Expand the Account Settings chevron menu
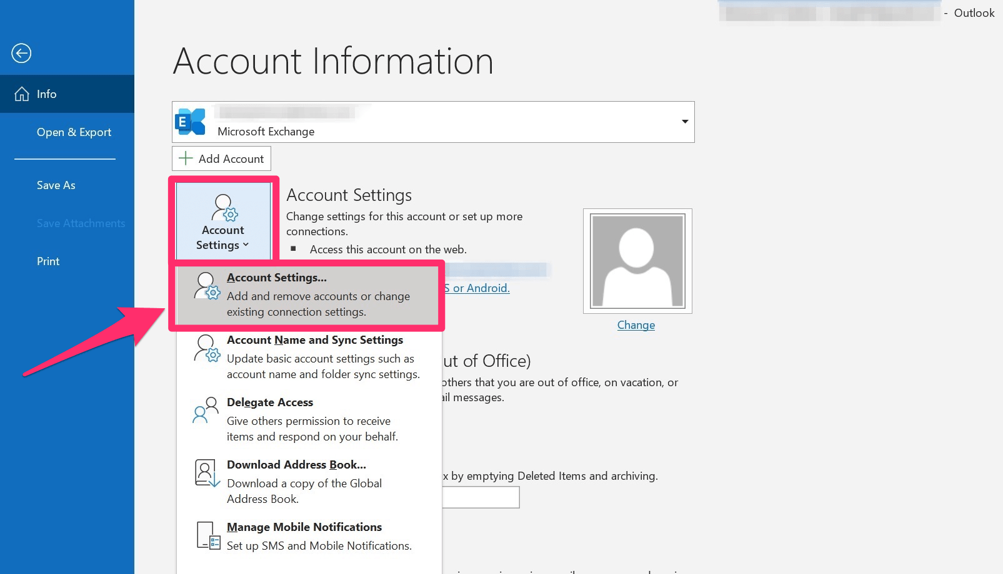Screen dimensions: 1003x574 pos(245,245)
